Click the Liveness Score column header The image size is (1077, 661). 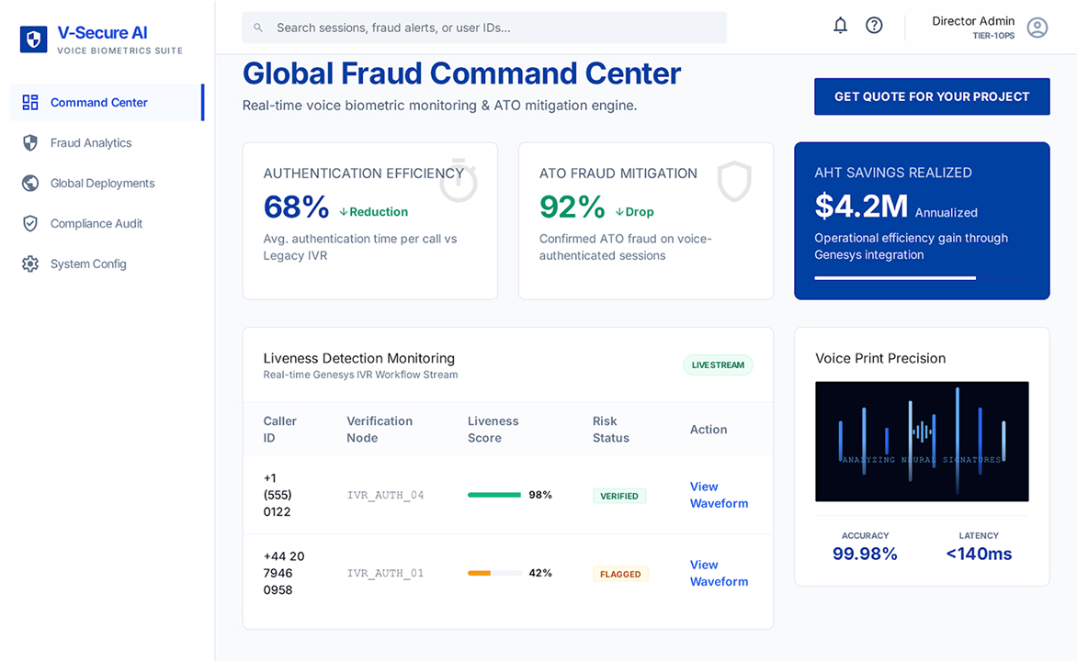coord(493,430)
